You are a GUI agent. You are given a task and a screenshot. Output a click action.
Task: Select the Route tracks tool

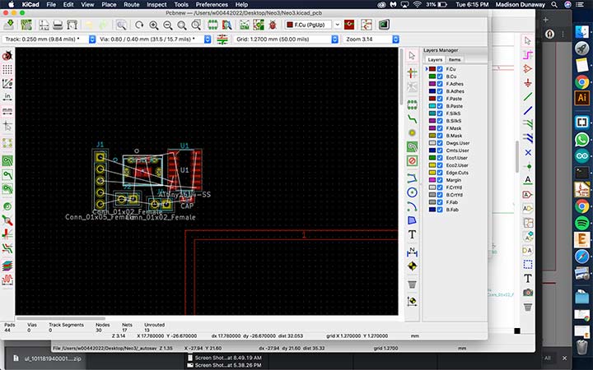413,119
